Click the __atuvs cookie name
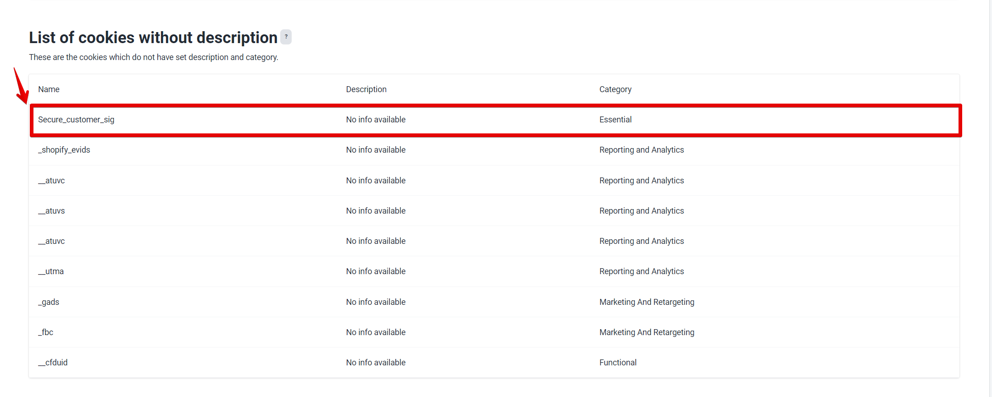This screenshot has width=992, height=397. click(x=51, y=211)
